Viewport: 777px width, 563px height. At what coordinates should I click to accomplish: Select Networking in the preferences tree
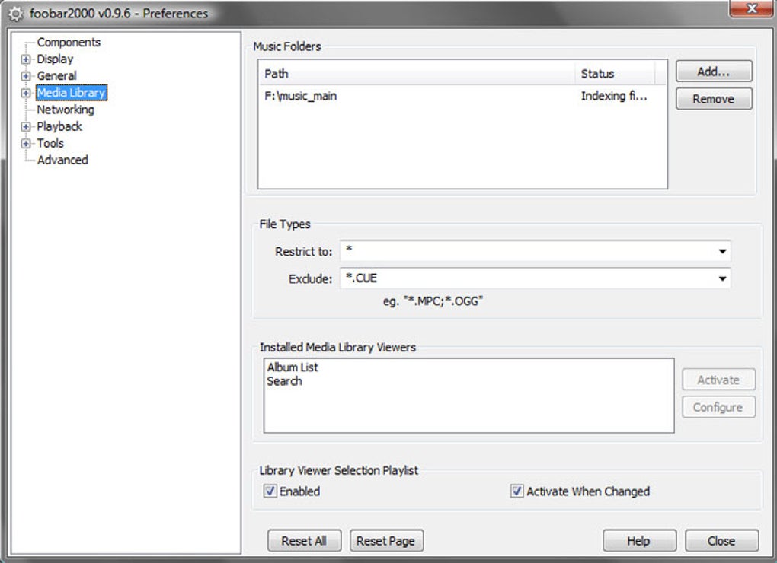pyautogui.click(x=66, y=110)
